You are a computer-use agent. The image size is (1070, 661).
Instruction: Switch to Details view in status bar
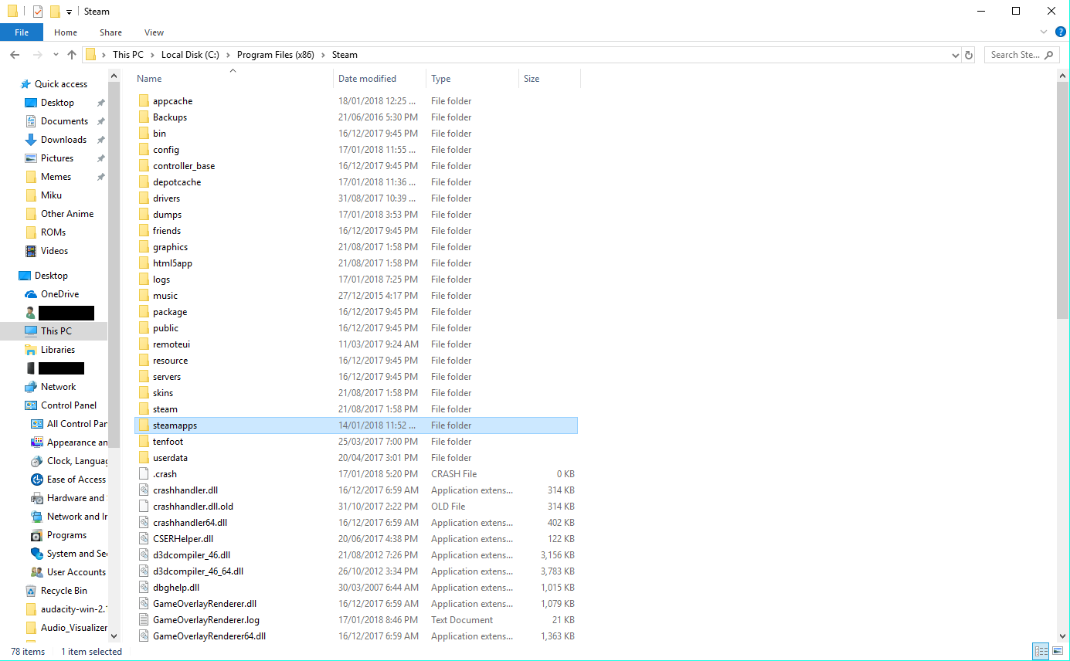click(1040, 651)
